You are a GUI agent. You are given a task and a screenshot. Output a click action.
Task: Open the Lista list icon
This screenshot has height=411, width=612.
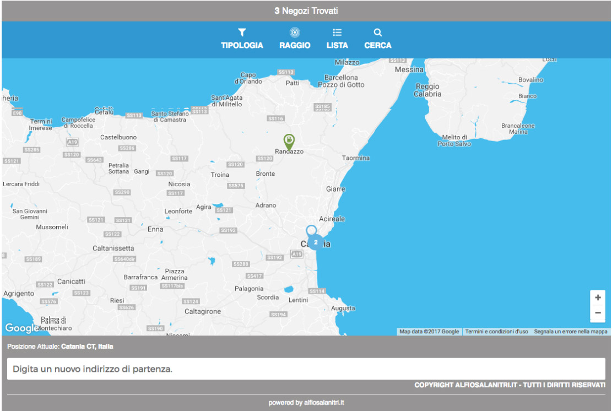(x=337, y=33)
